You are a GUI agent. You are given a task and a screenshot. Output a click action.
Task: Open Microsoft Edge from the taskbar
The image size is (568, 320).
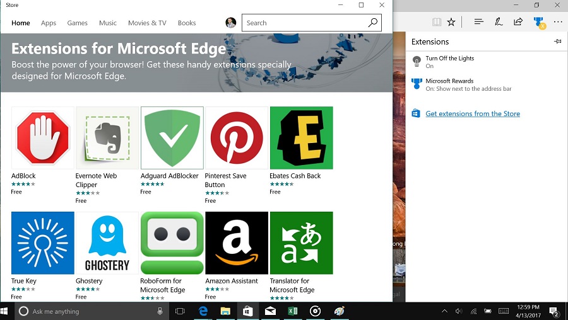(203, 311)
